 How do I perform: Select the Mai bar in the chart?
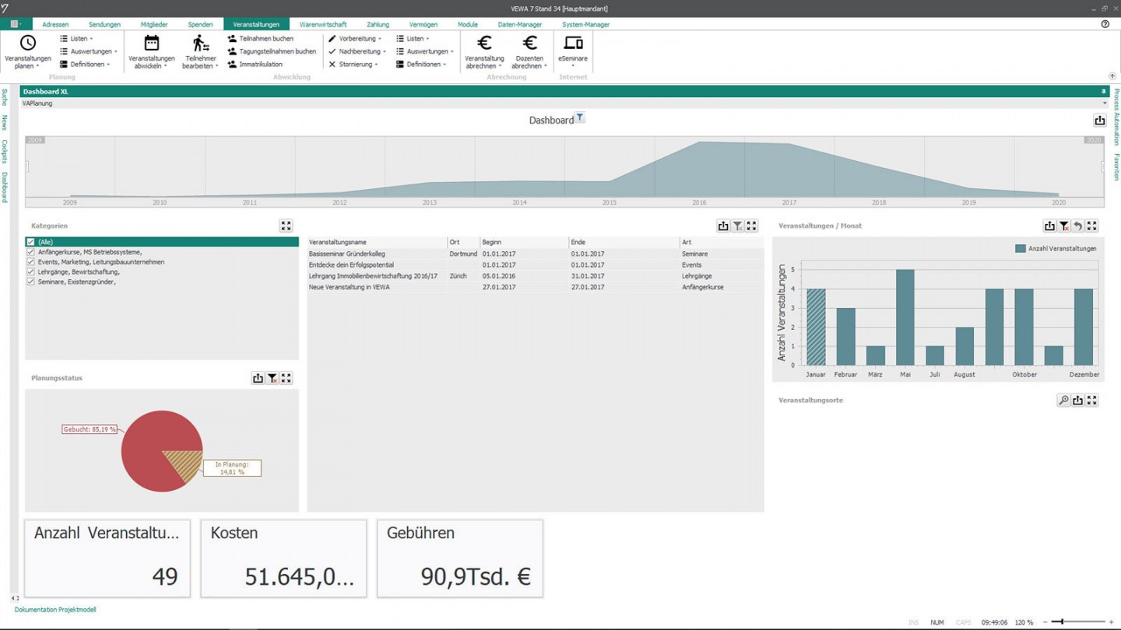pyautogui.click(x=905, y=317)
